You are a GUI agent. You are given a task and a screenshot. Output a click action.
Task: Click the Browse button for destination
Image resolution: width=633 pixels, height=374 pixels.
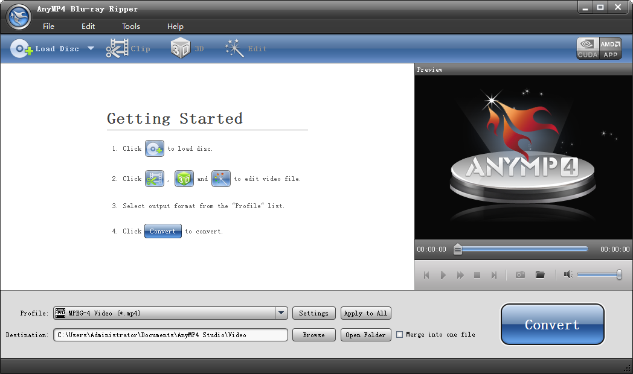click(x=313, y=335)
